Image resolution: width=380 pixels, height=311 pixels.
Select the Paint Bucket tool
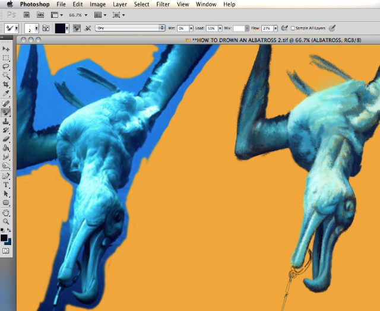tap(6, 148)
